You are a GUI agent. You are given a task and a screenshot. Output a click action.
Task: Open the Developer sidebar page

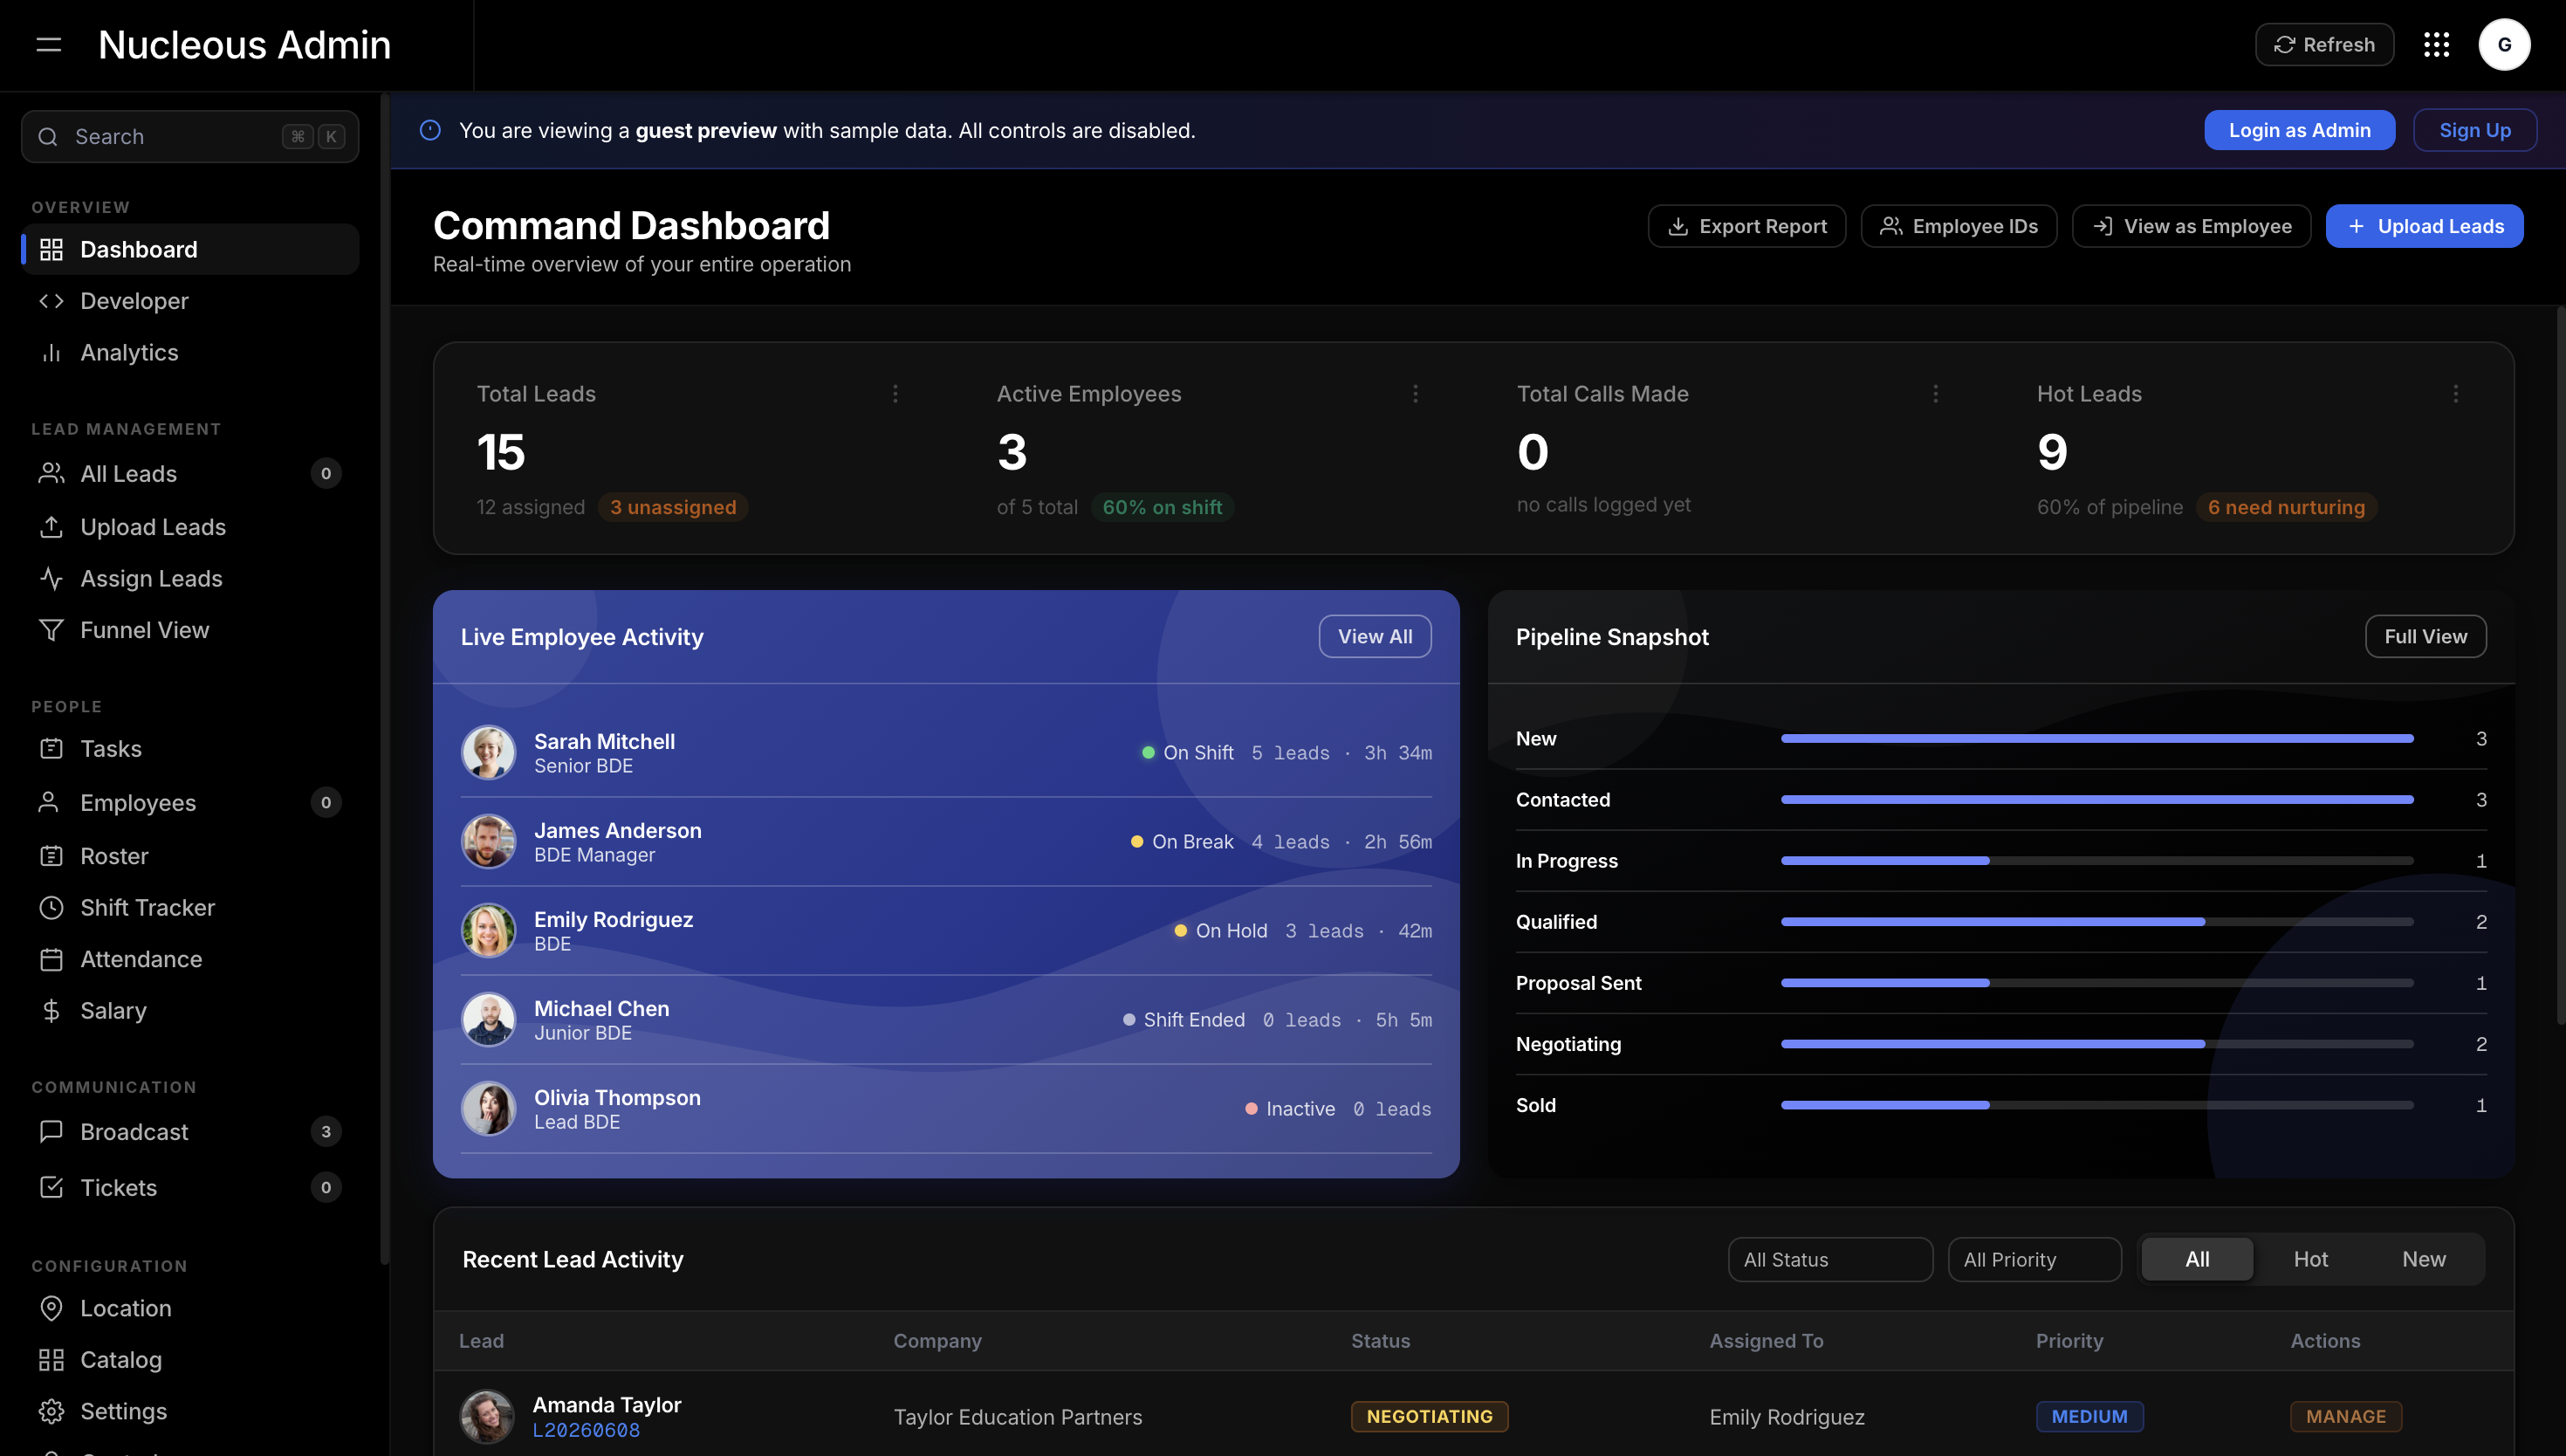tap(190, 301)
